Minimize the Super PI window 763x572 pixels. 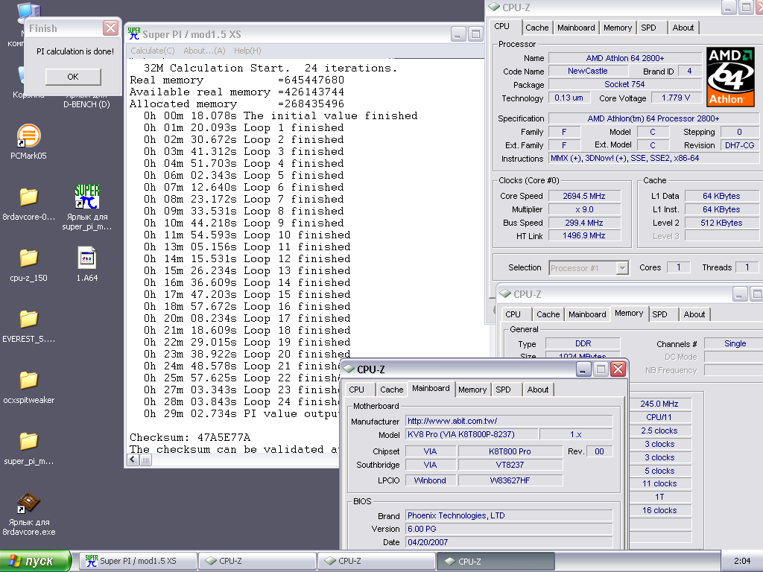pos(458,34)
